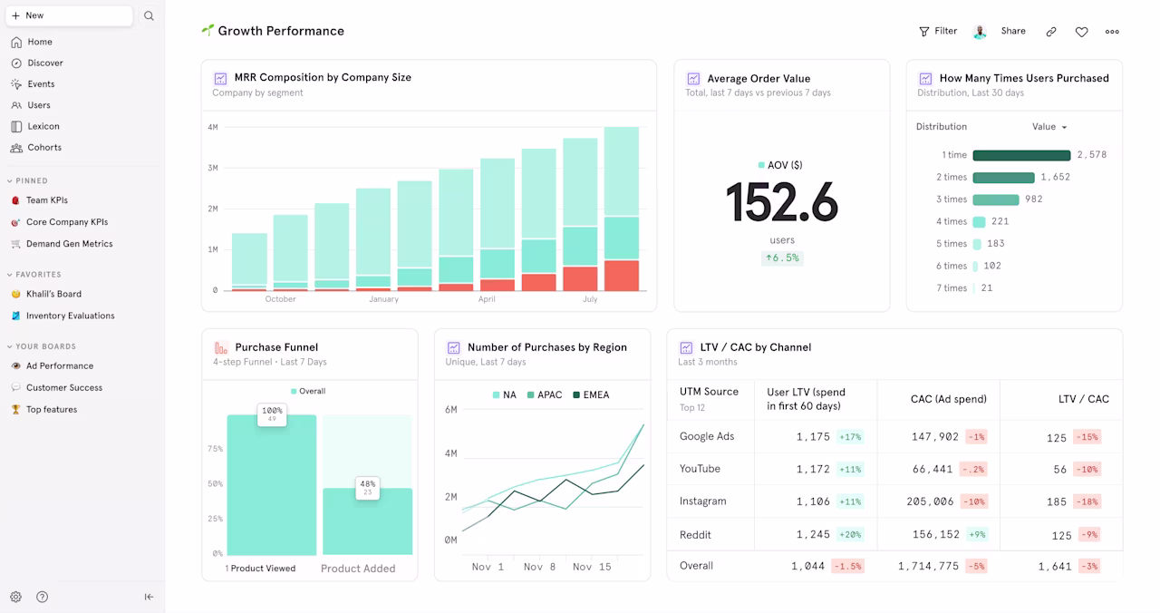Click the Filter funnel icon
This screenshot has width=1160, height=613.
pyautogui.click(x=924, y=31)
